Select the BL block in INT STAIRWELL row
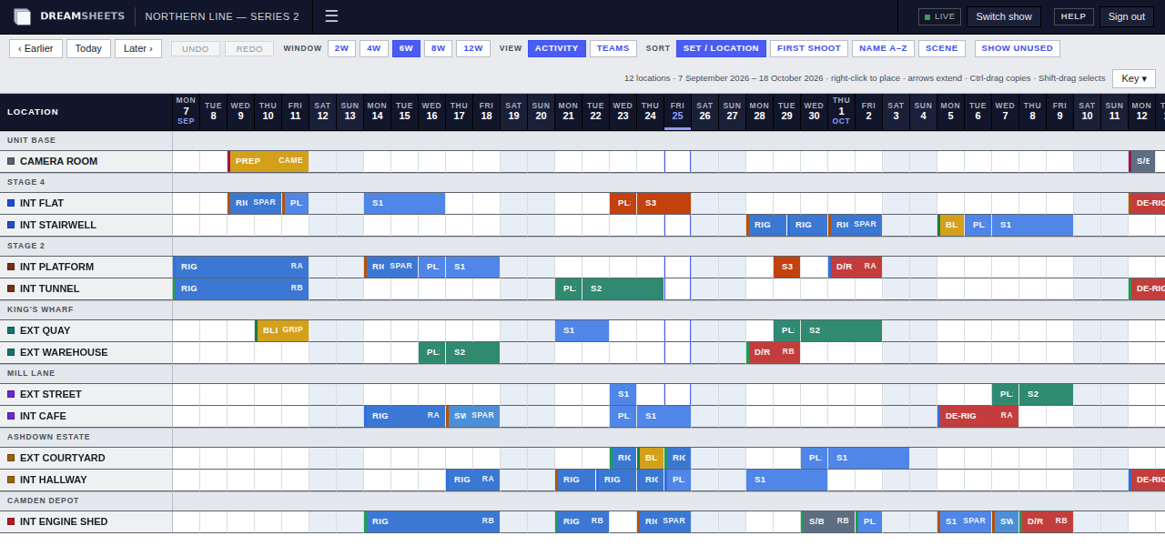 (x=950, y=225)
